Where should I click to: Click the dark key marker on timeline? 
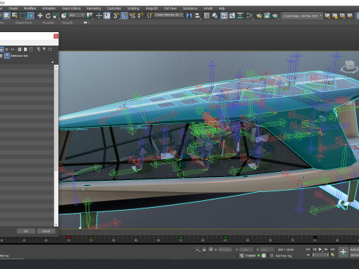click(315, 237)
